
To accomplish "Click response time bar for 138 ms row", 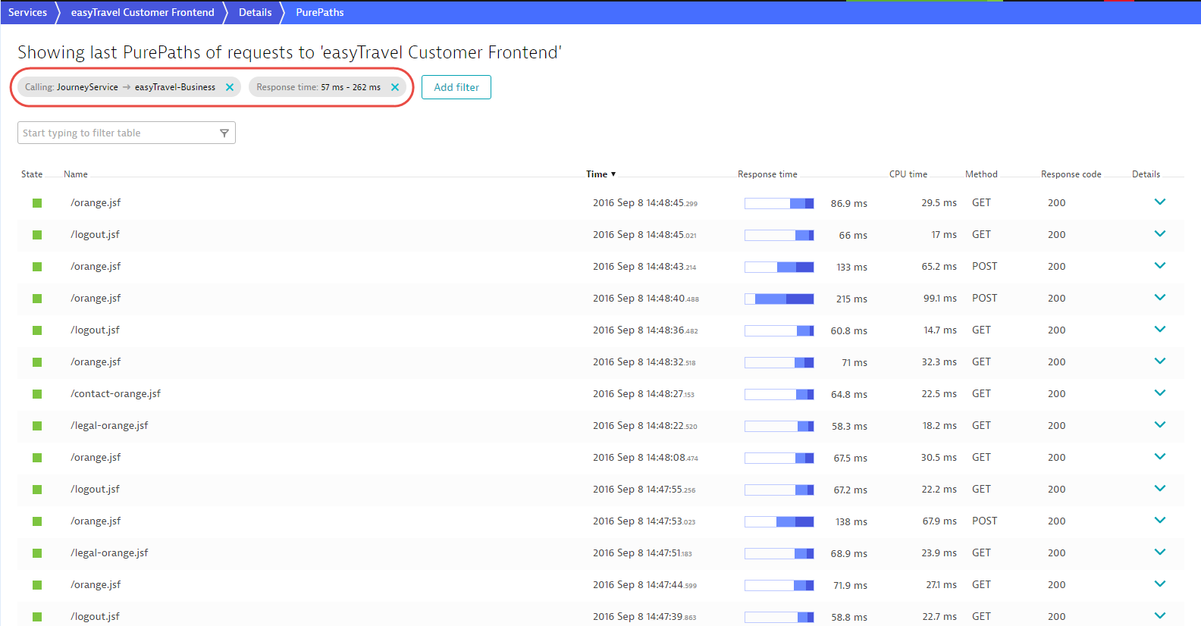I will coord(779,521).
